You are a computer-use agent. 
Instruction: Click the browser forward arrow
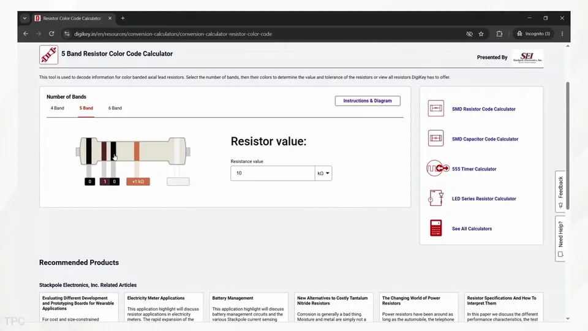(38, 34)
